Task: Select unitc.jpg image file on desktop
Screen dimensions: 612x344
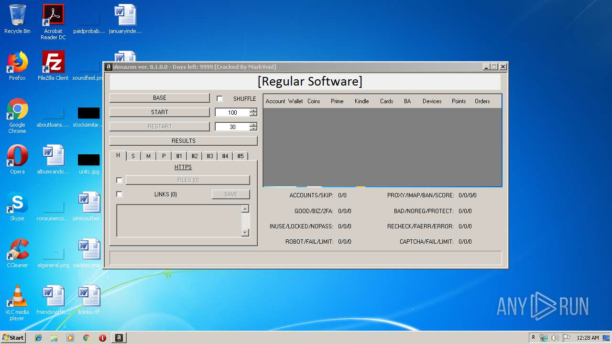Action: click(x=89, y=164)
